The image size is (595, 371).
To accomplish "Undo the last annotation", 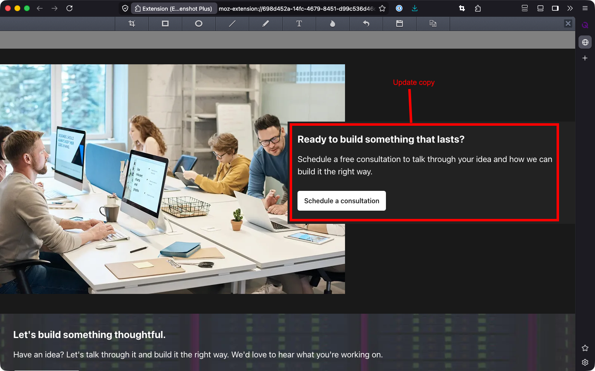I will [366, 23].
